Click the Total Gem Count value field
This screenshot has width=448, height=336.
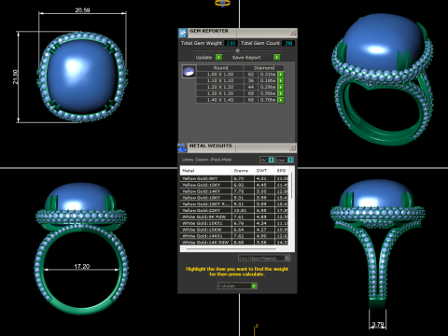[288, 43]
